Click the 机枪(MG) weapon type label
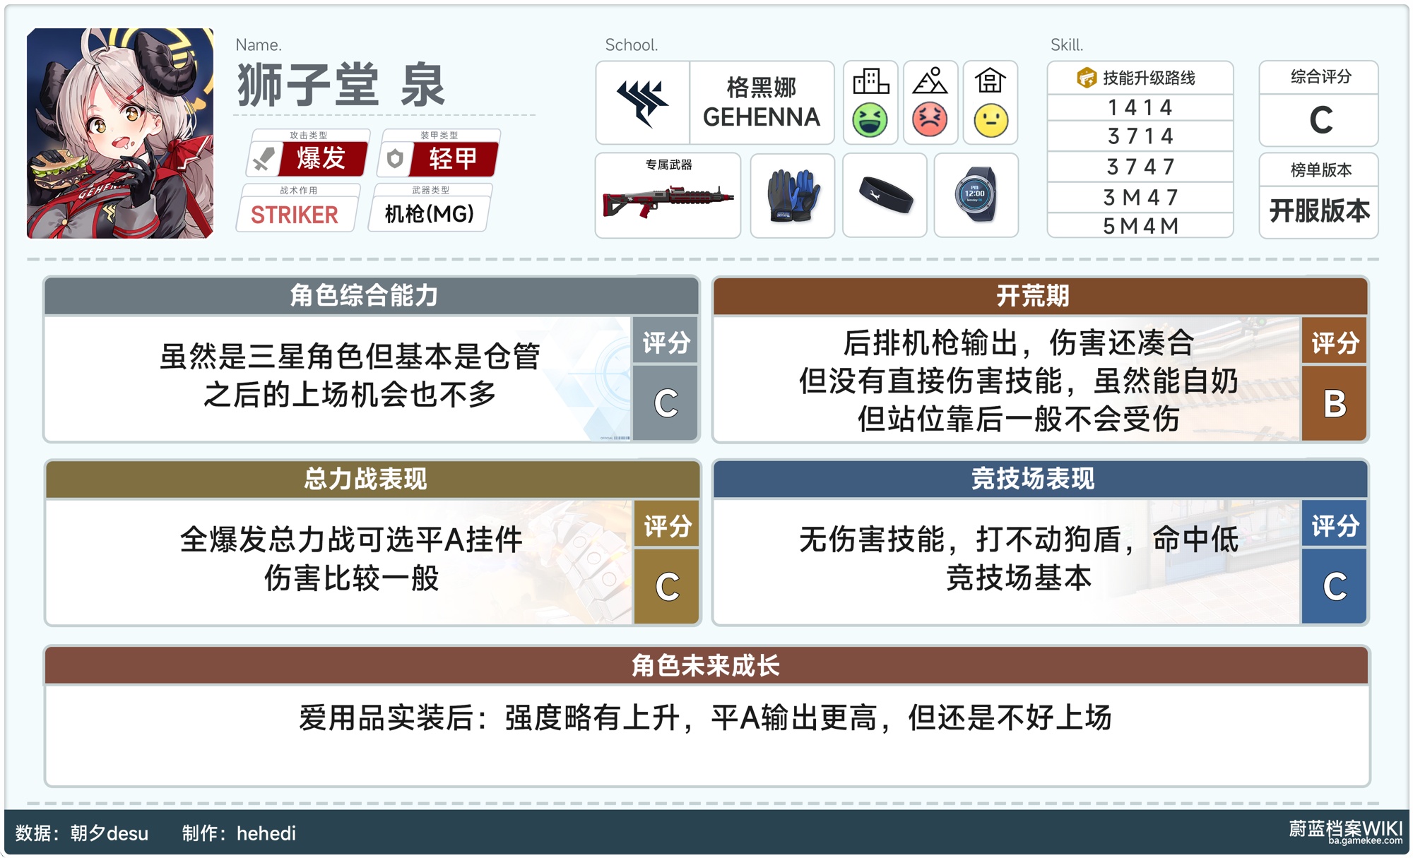Screen dimensions: 1413x858 click(429, 213)
